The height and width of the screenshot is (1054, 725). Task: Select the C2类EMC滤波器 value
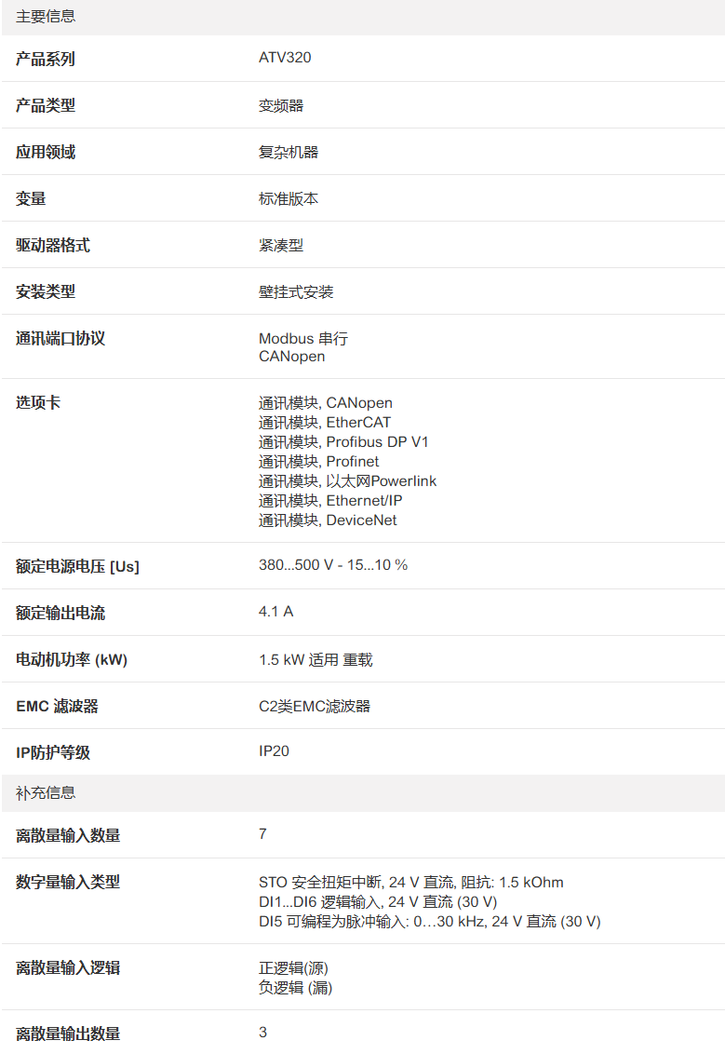[x=315, y=706]
